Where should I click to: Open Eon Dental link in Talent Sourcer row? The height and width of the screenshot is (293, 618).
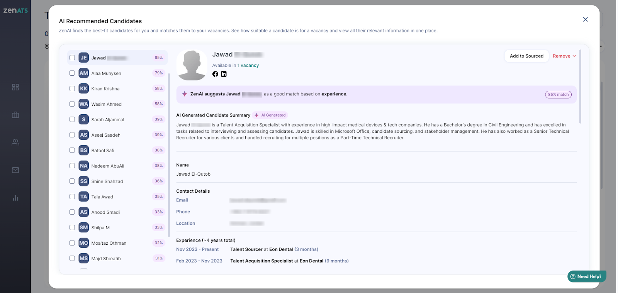click(x=281, y=249)
